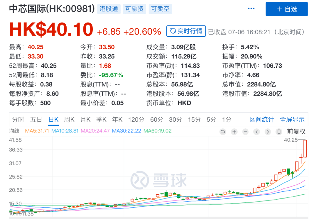Select the 周K weekly chart tab
This screenshot has width=314, height=219.
click(69, 119)
